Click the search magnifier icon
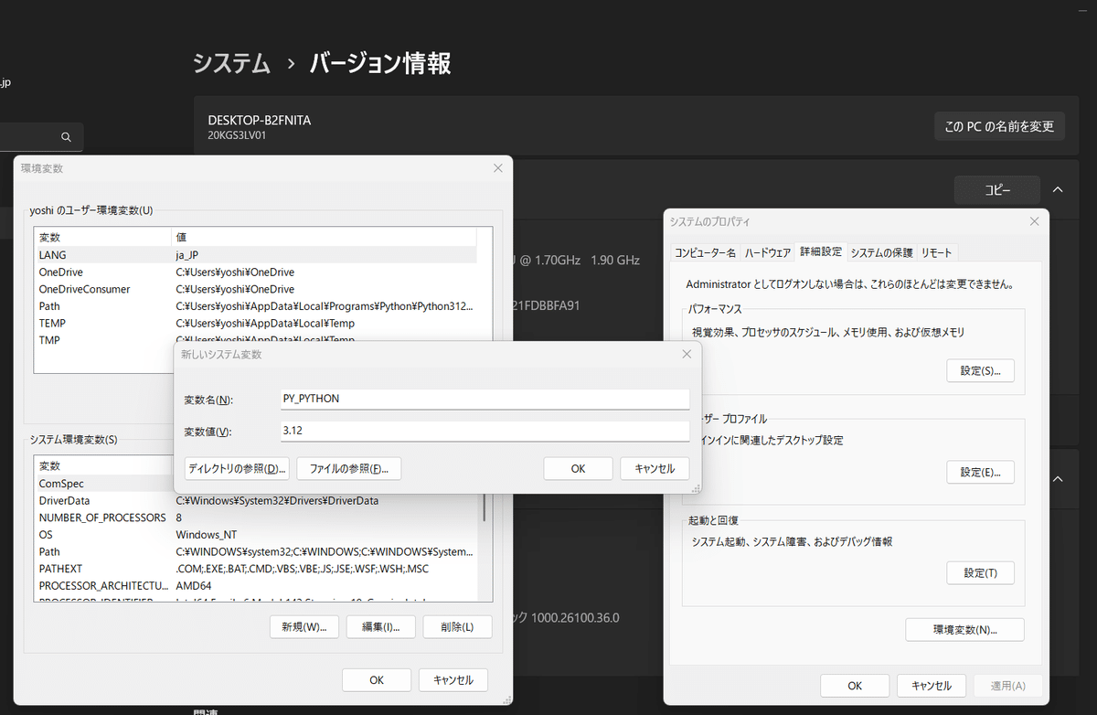 (65, 135)
